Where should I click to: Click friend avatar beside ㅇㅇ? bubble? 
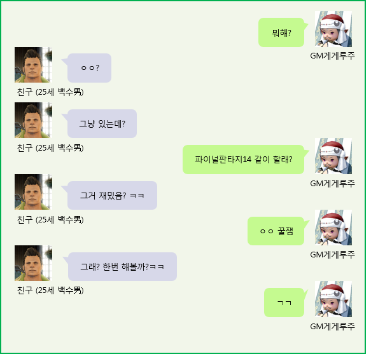(33, 65)
